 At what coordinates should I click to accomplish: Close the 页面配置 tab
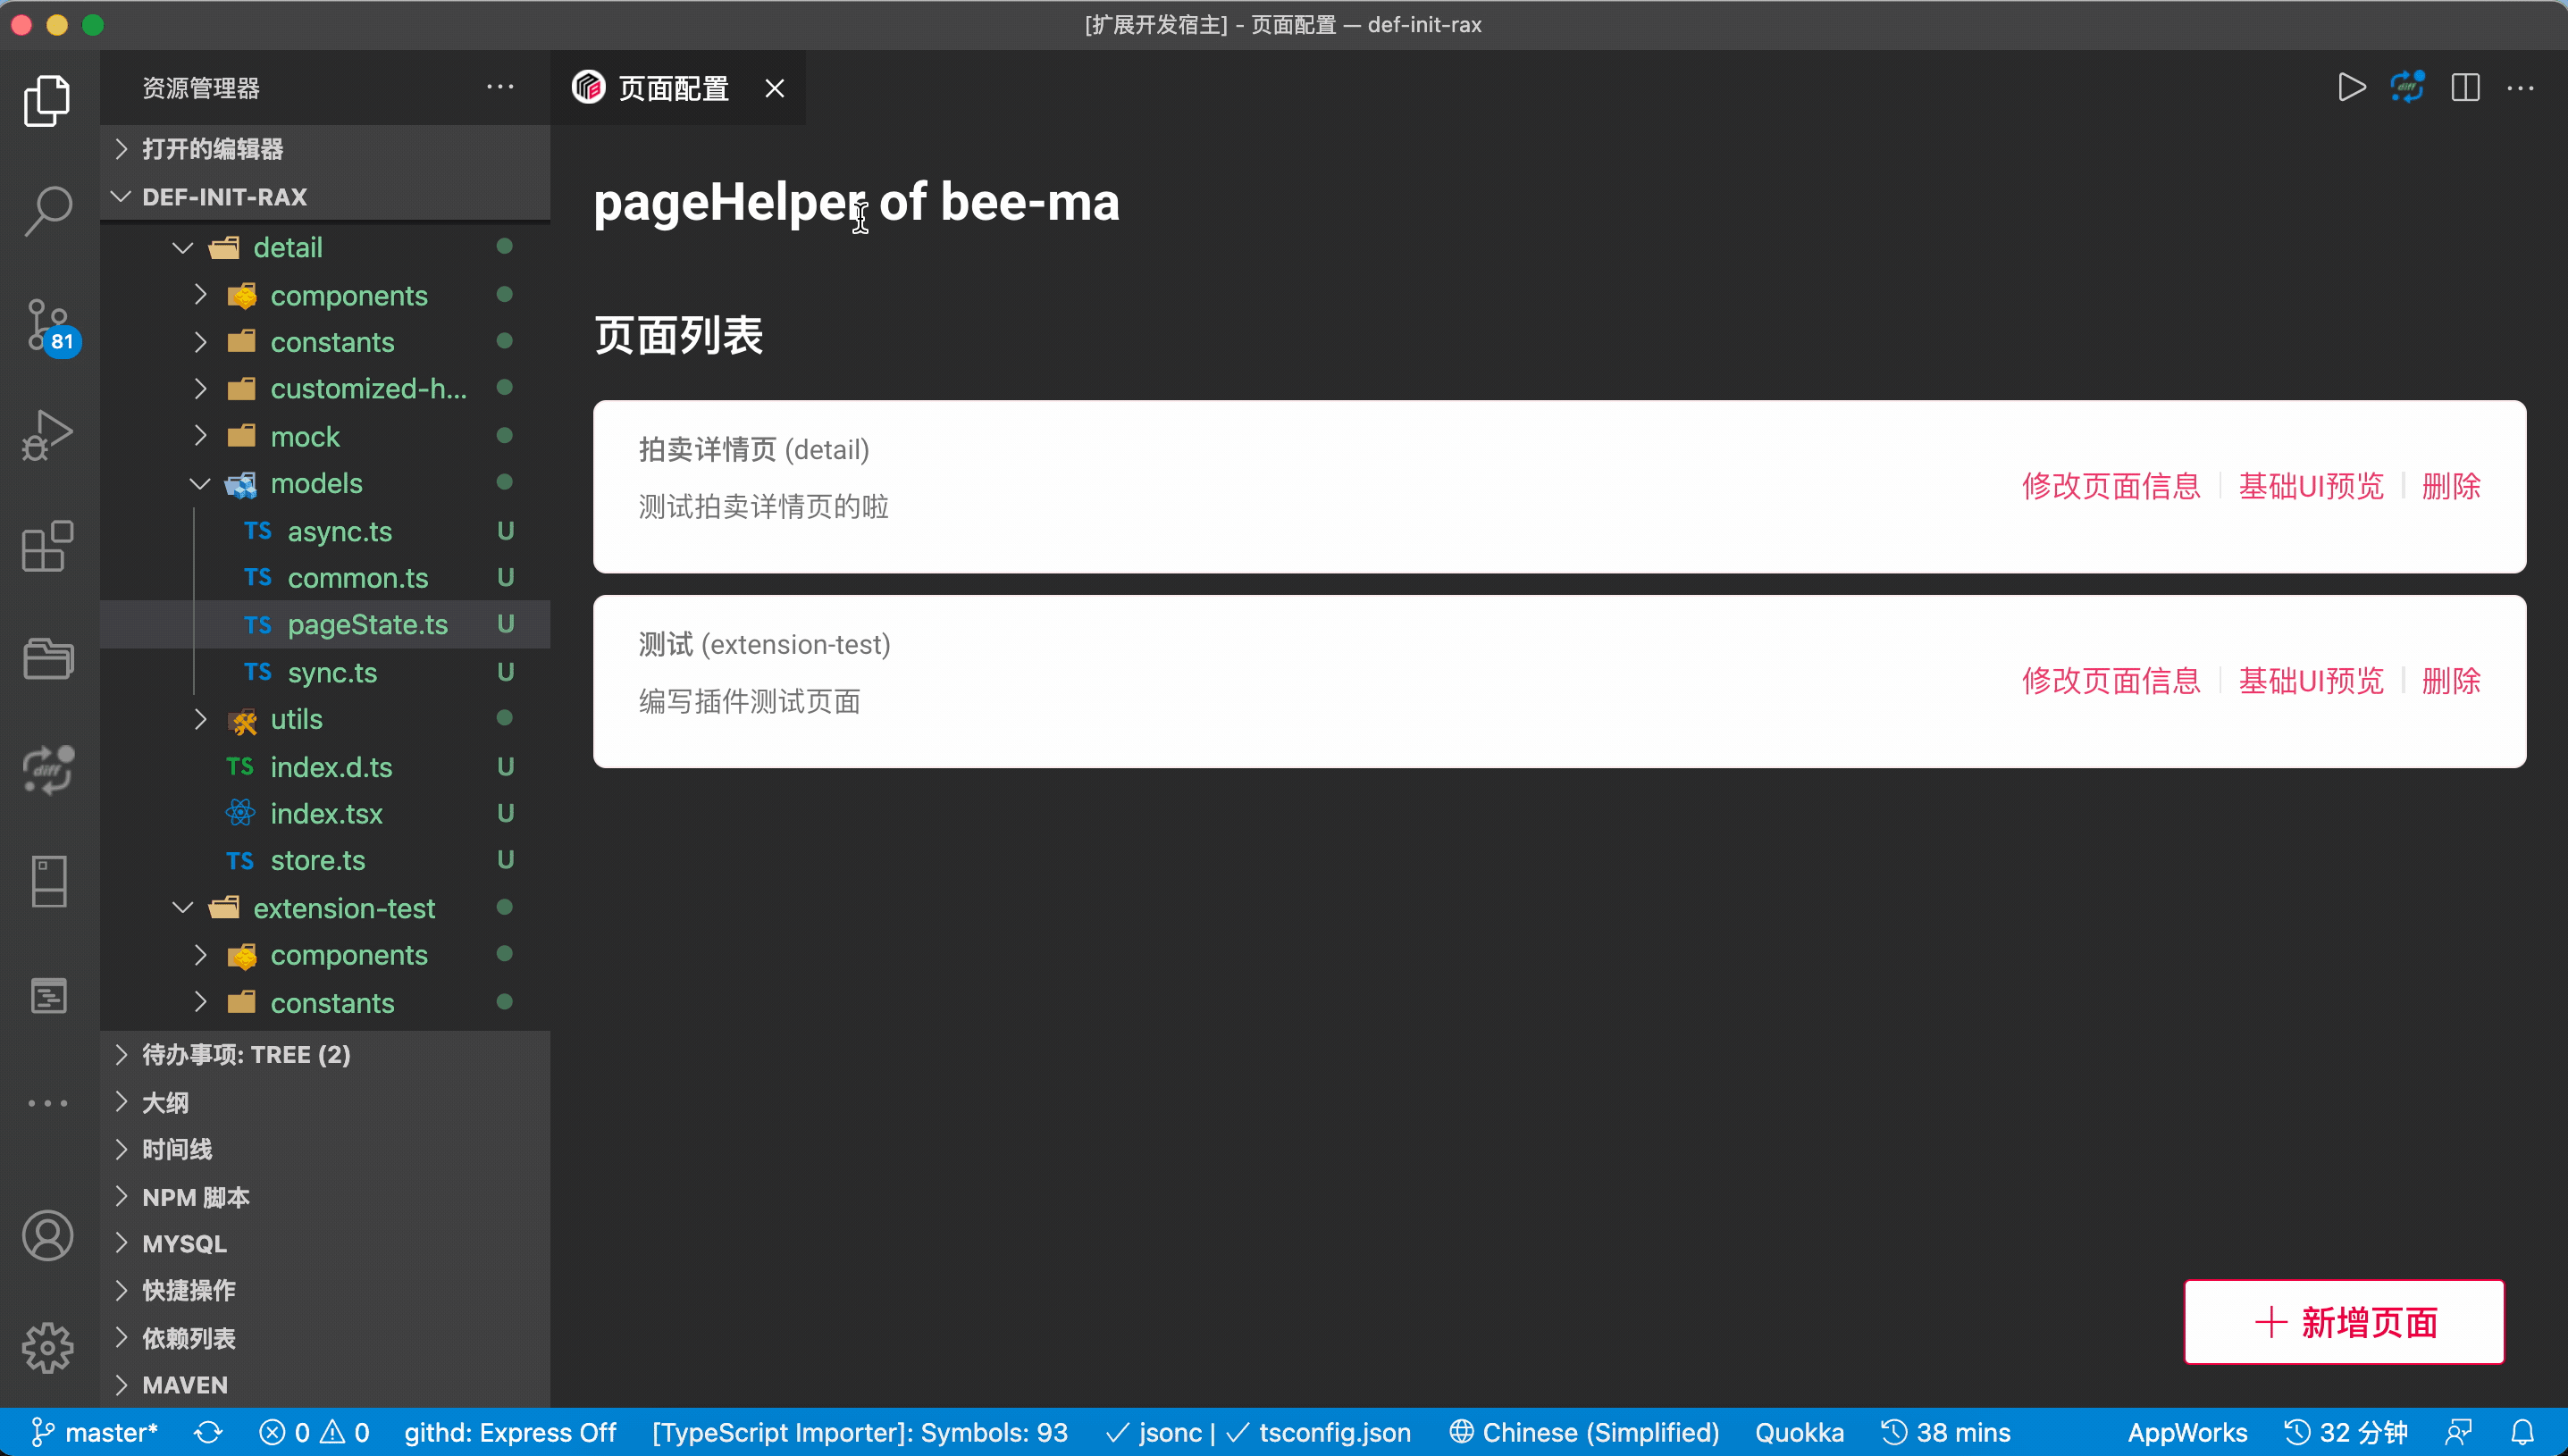(774, 88)
